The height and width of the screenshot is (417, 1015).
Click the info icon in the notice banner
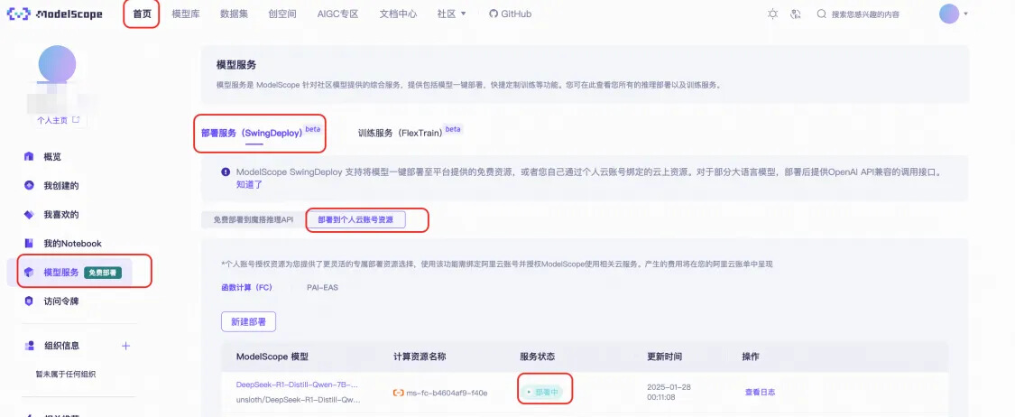click(x=226, y=172)
